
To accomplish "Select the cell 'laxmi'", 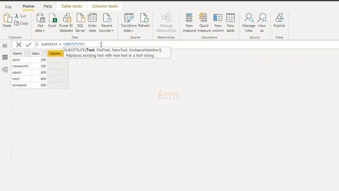I will pos(21,60).
